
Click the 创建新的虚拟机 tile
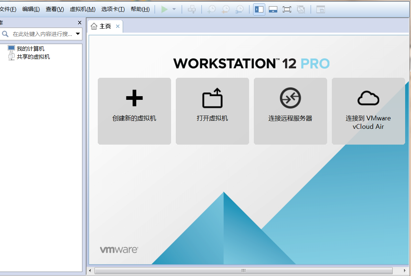pyautogui.click(x=134, y=111)
